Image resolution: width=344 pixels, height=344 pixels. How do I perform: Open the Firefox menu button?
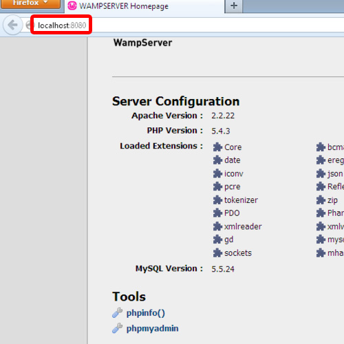click(x=31, y=3)
